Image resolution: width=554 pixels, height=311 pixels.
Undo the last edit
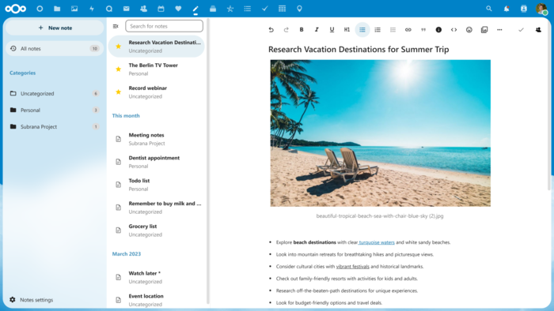[x=271, y=29]
